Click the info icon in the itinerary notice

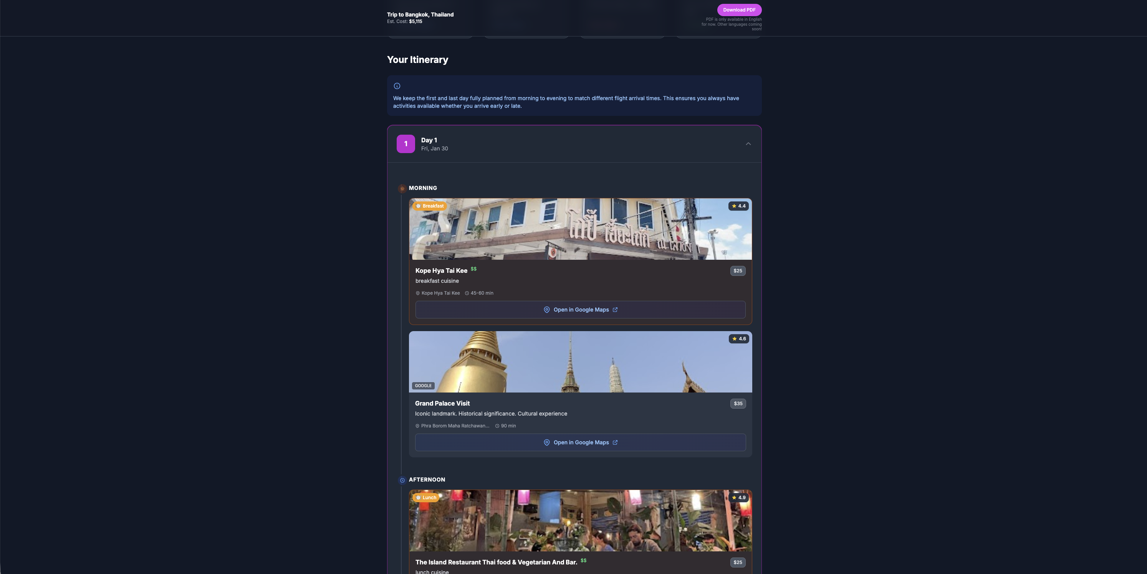click(397, 86)
